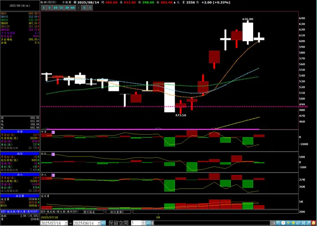Click the 473.50 low price label
Image resolution: width=317 pixels, height=226 pixels.
tap(180, 115)
